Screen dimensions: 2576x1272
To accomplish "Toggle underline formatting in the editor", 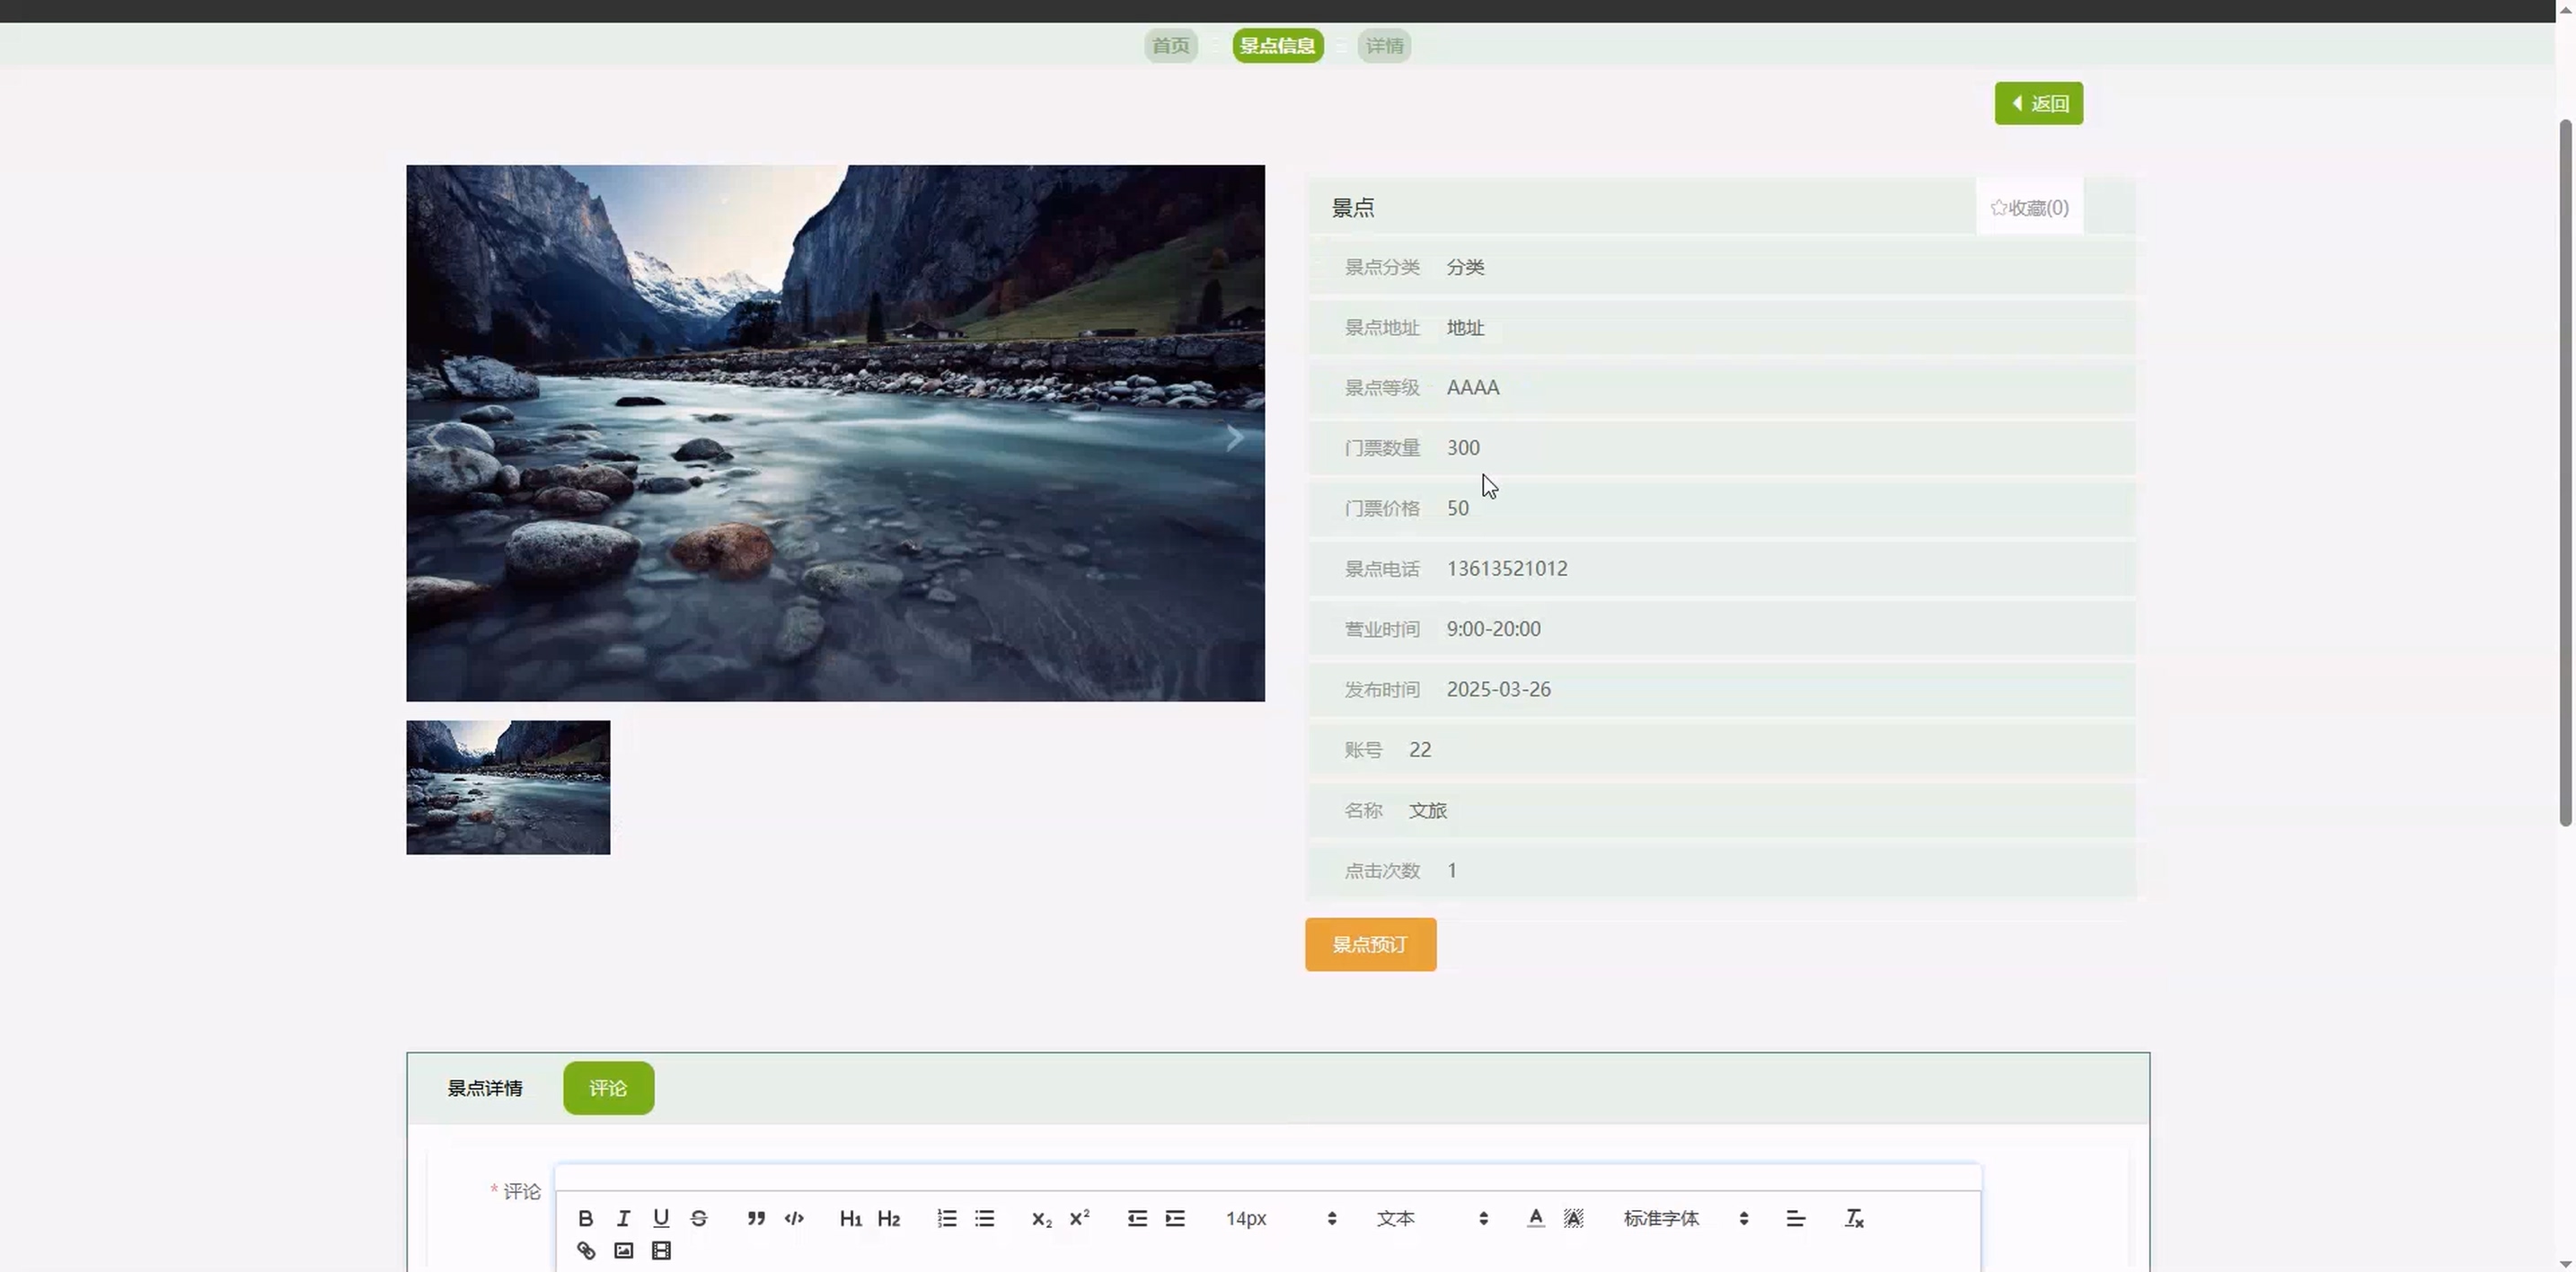I will (661, 1218).
